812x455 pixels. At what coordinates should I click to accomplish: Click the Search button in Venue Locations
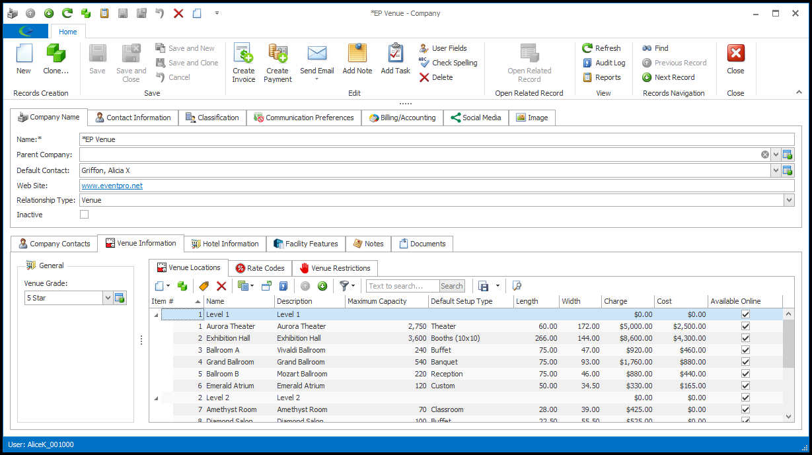pyautogui.click(x=452, y=286)
